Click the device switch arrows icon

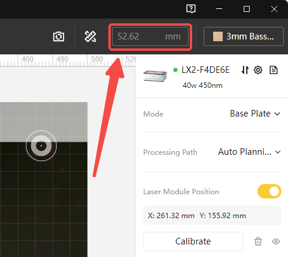[245, 70]
